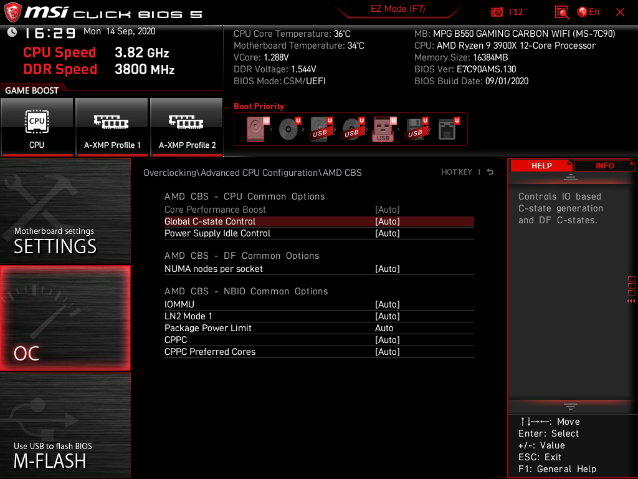Enable A-XMP Profile 2
The height and width of the screenshot is (479, 638).
tap(187, 127)
